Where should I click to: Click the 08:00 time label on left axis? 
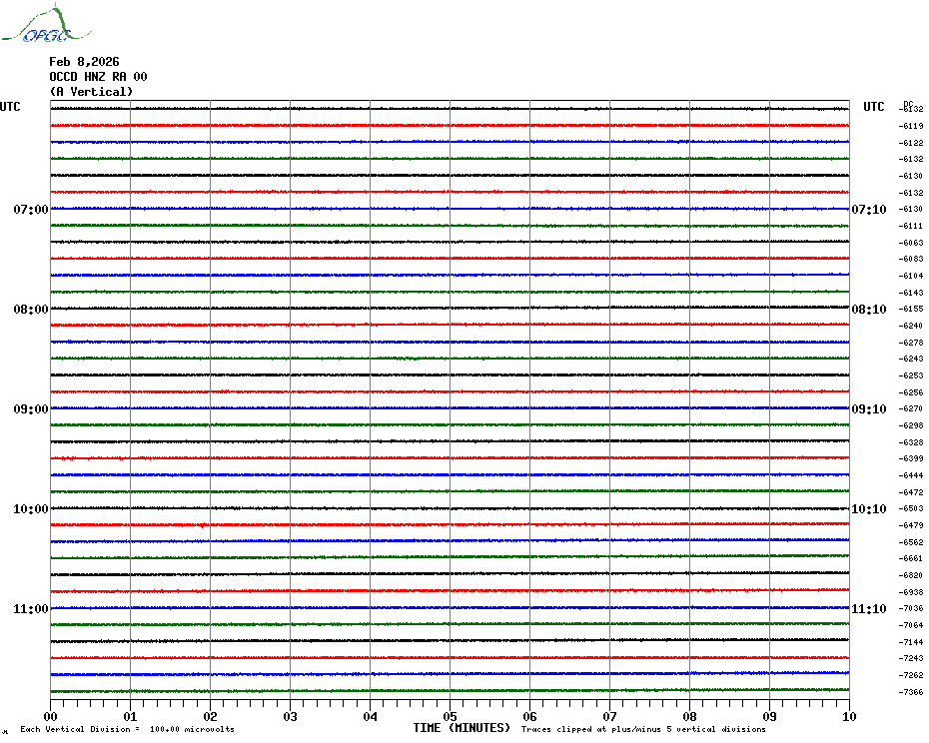30,310
